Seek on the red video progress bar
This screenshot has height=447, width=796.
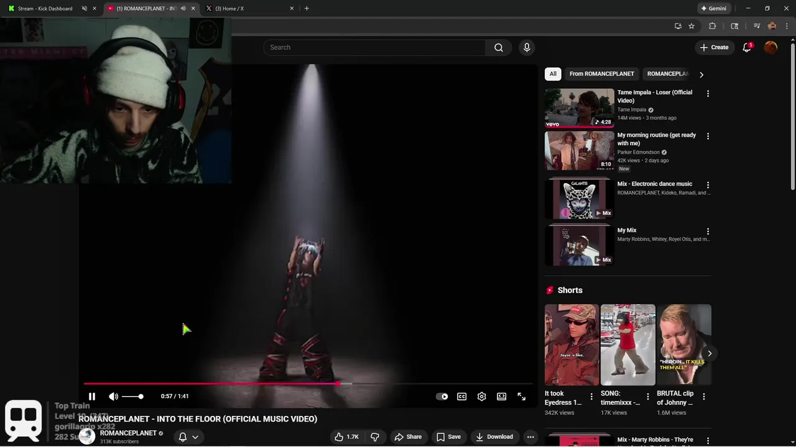click(308, 384)
